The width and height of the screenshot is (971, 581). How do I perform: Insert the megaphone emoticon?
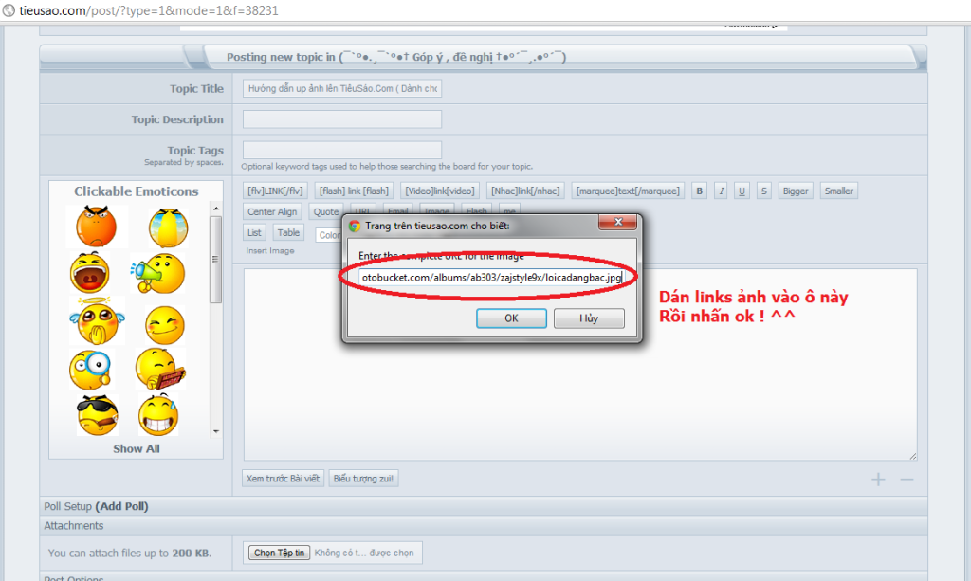[157, 273]
